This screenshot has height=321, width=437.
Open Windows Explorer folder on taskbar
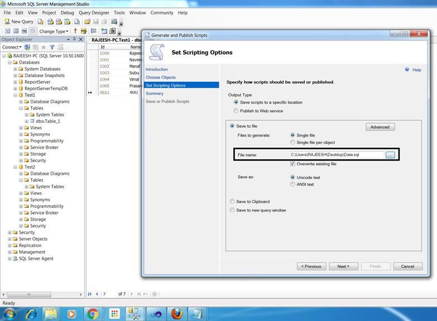(51, 314)
